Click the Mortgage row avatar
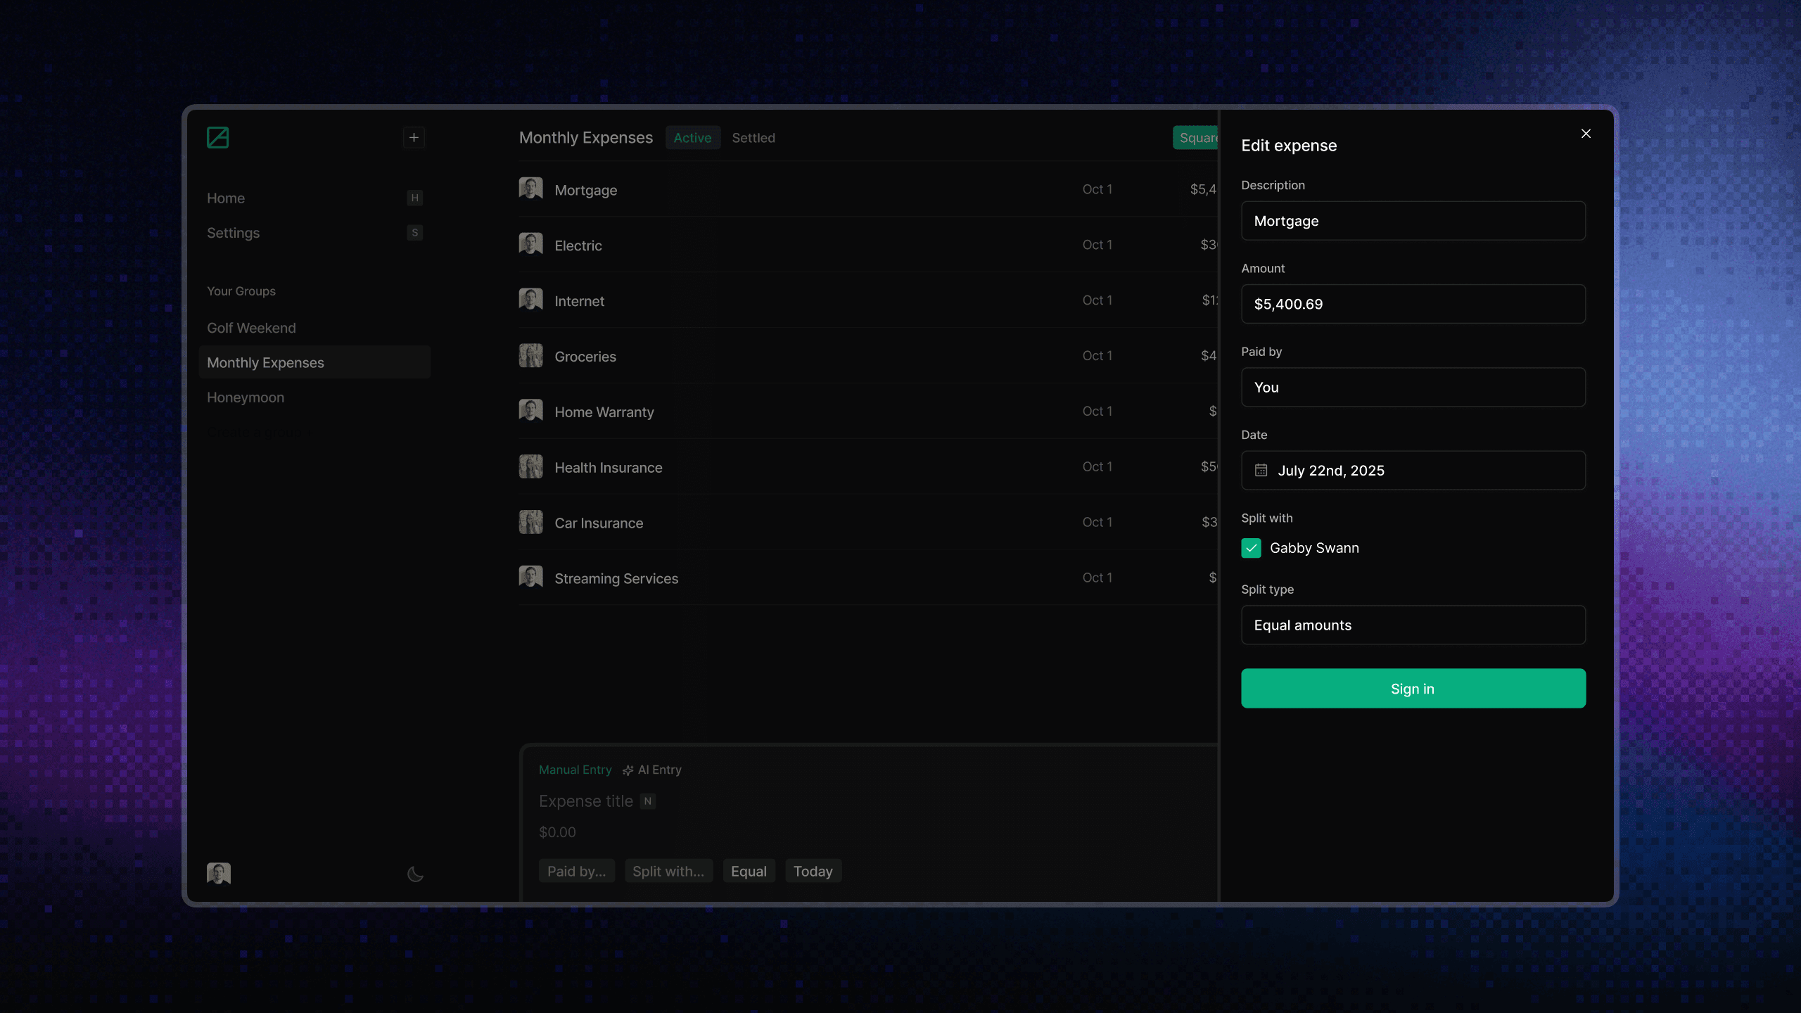 (x=530, y=189)
